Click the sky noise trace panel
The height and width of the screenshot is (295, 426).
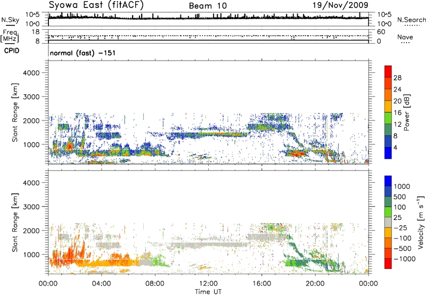tap(208, 19)
